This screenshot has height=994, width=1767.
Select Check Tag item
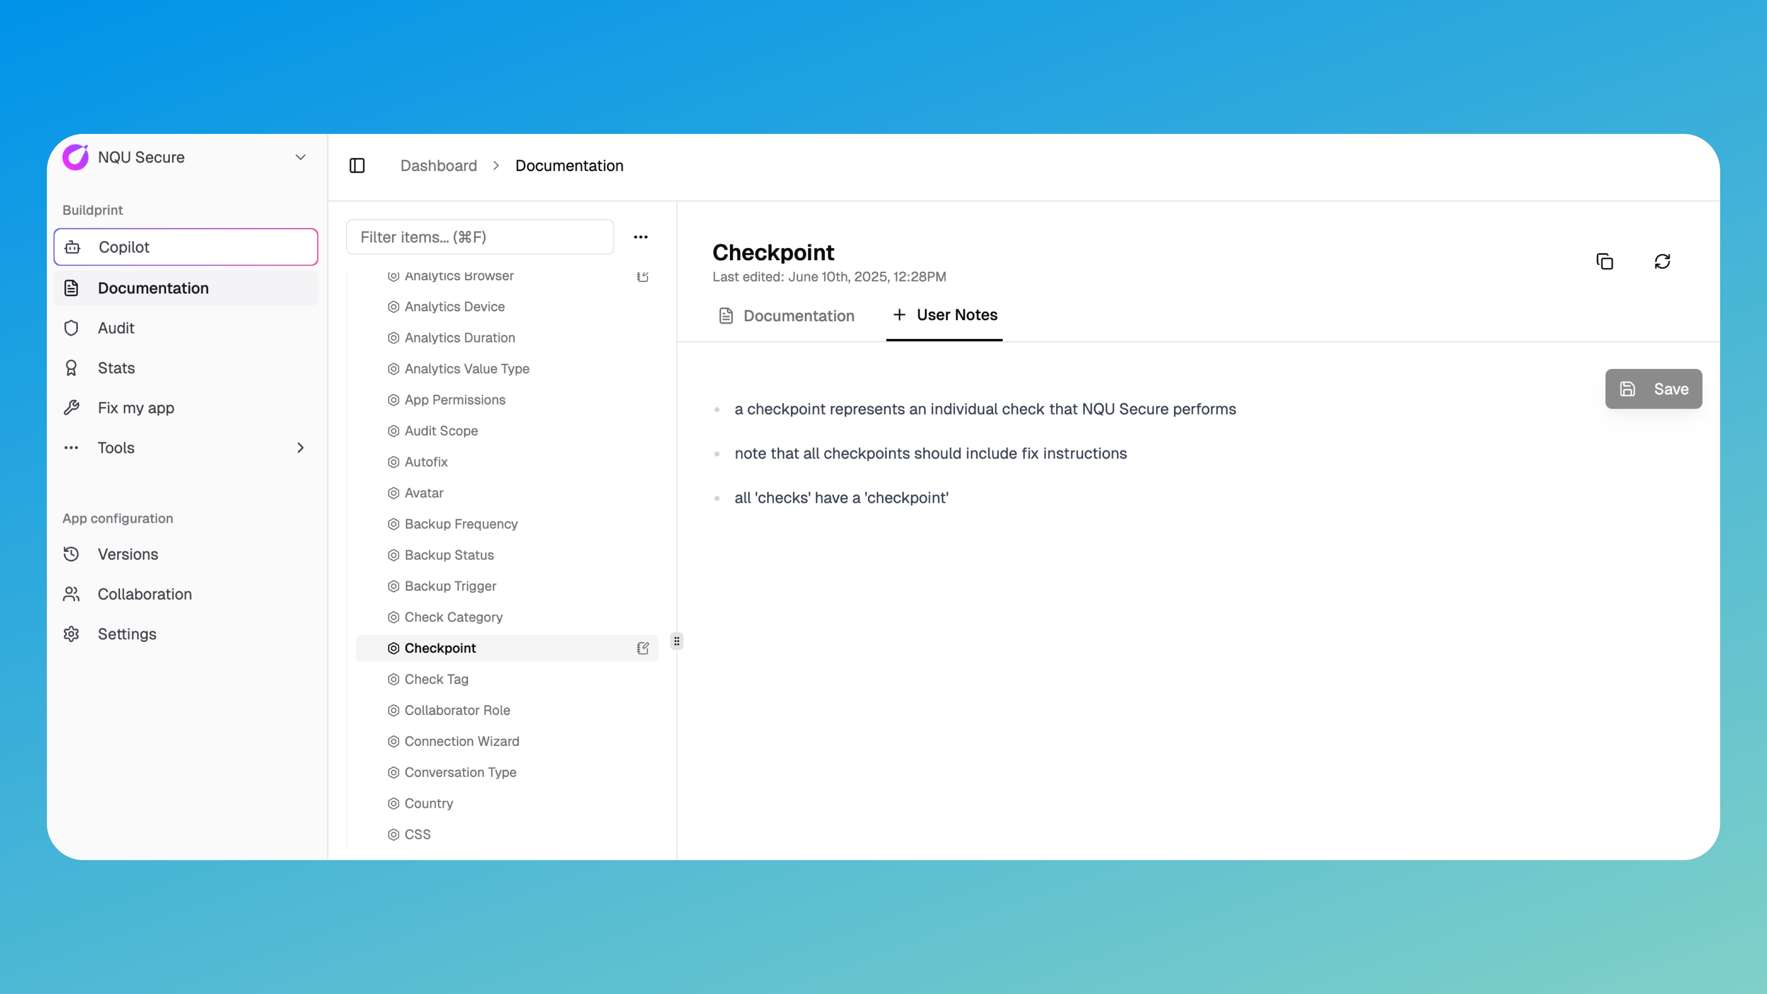(x=507, y=679)
